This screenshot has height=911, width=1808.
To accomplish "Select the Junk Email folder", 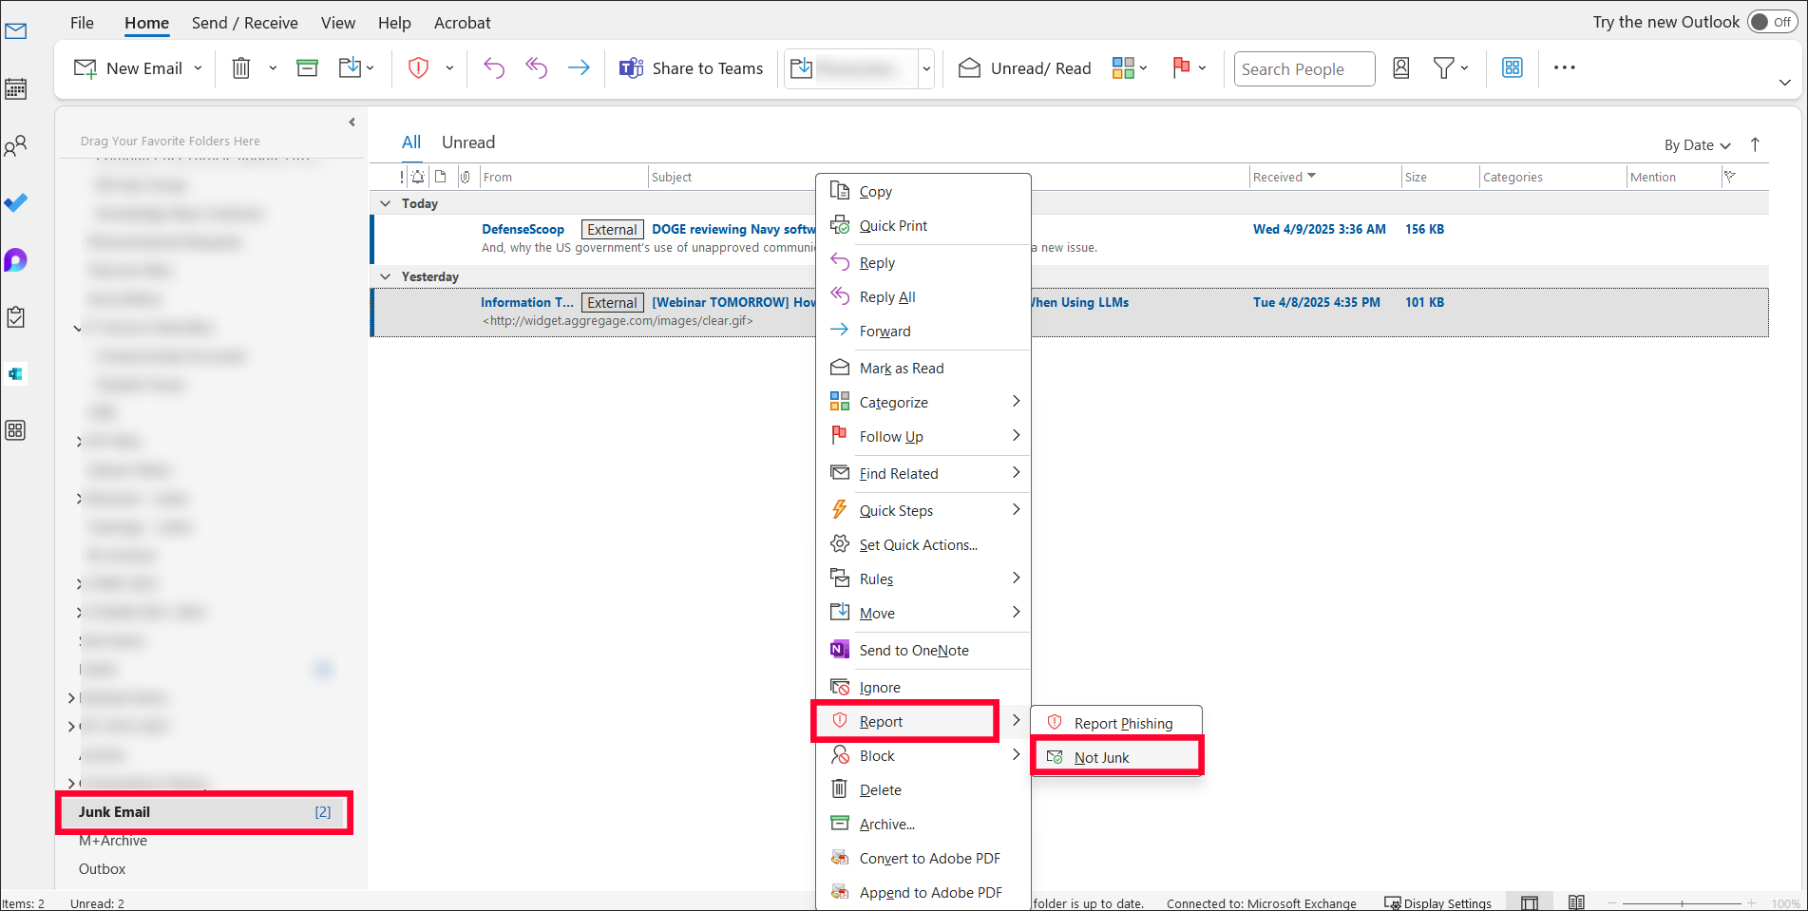I will click(x=204, y=812).
